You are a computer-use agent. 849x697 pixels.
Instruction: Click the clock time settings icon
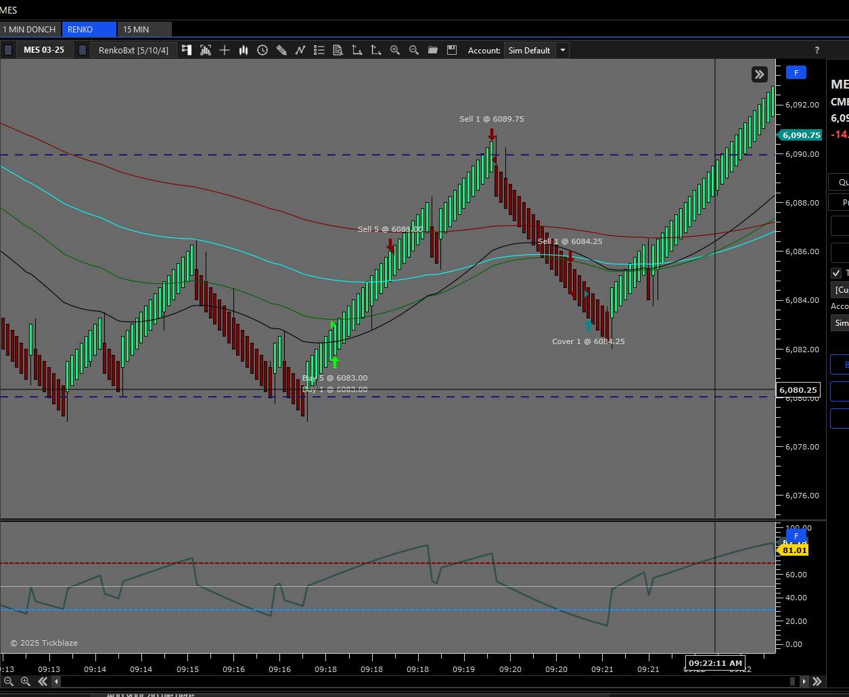click(262, 50)
